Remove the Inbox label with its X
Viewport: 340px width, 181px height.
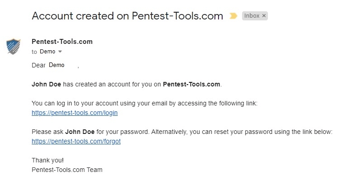pos(264,16)
